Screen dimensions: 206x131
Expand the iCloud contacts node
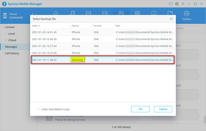[6, 40]
